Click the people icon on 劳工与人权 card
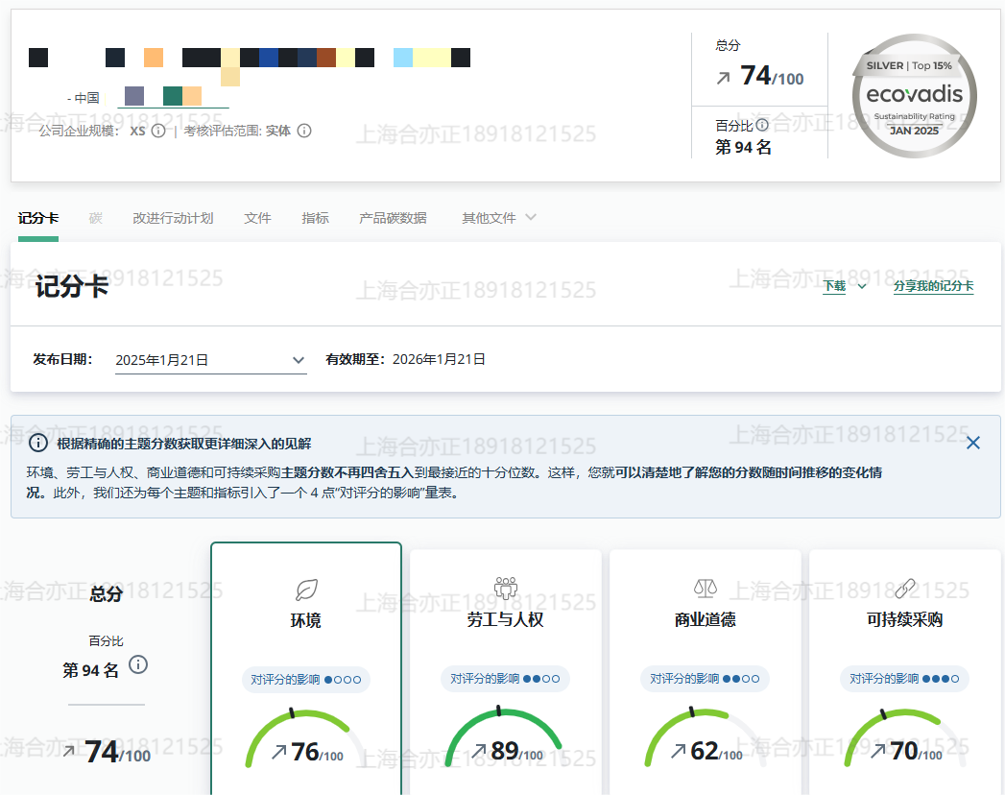Screen dimensions: 1005x795 505,588
